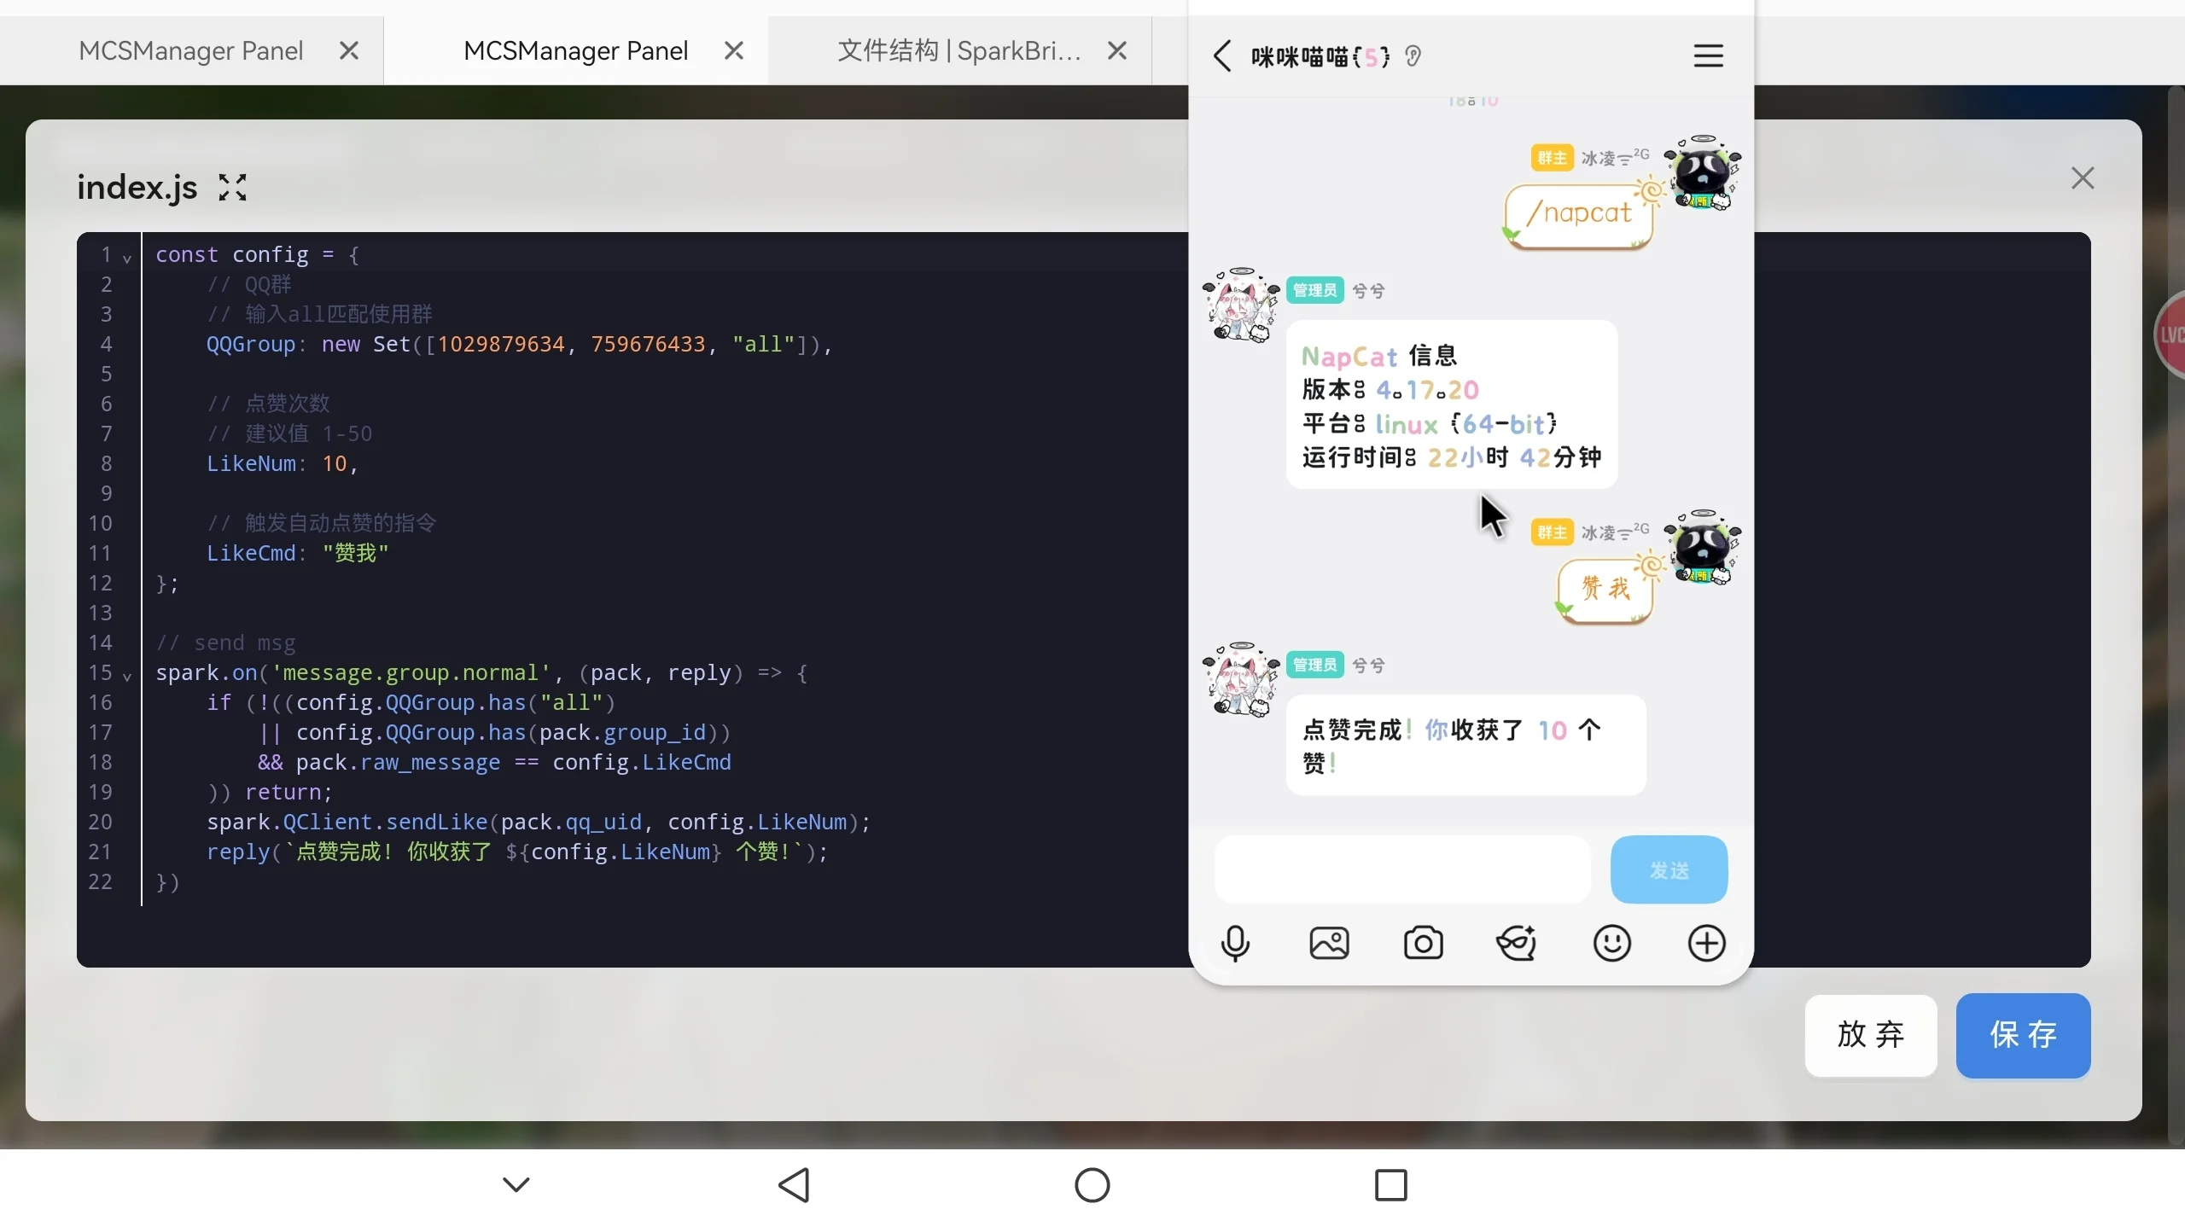
Task: Click the LikeNum: 10 line in code
Action: click(282, 463)
